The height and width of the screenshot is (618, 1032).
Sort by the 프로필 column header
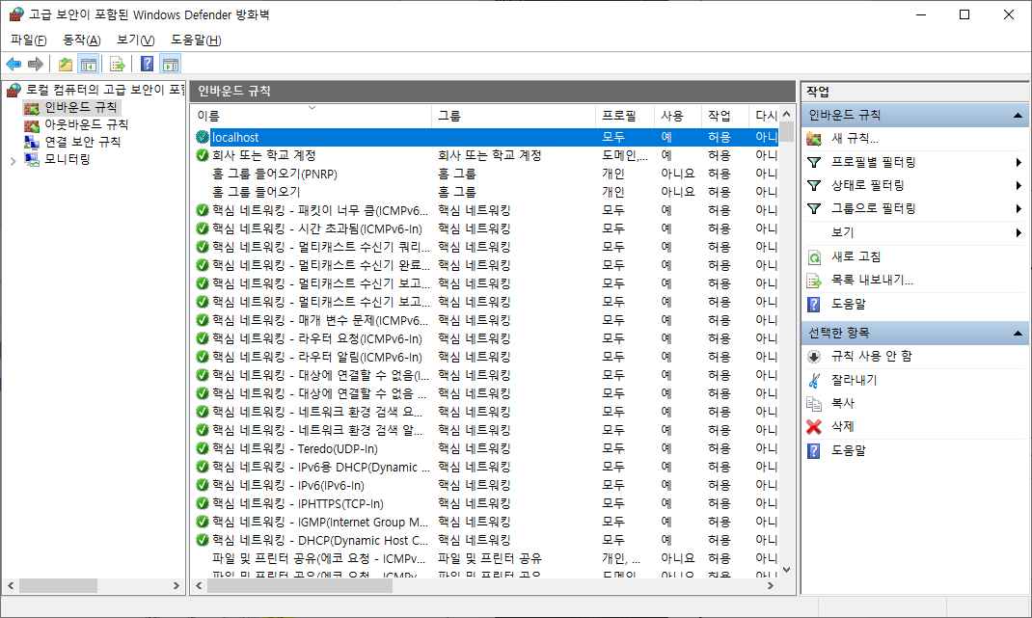click(625, 116)
